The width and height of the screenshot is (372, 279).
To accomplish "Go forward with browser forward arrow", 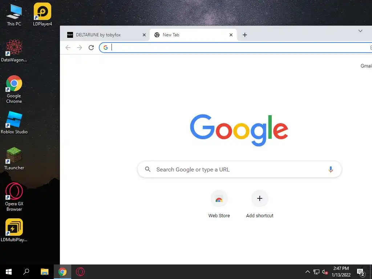I will (x=80, y=48).
